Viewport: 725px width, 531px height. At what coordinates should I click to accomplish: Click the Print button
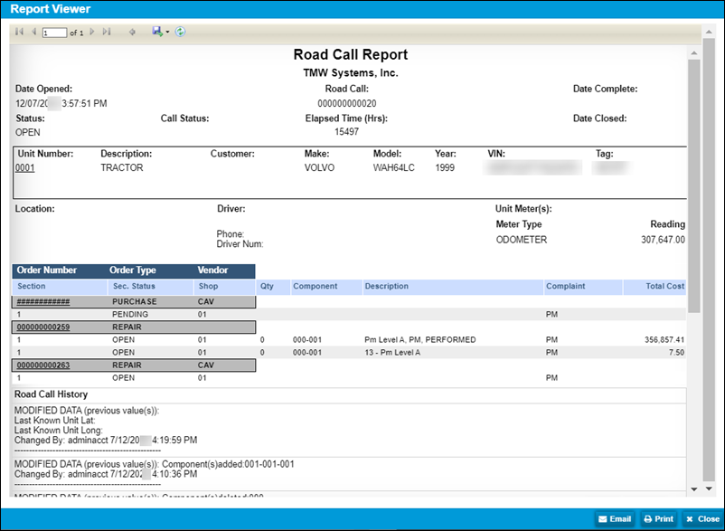pos(657,518)
